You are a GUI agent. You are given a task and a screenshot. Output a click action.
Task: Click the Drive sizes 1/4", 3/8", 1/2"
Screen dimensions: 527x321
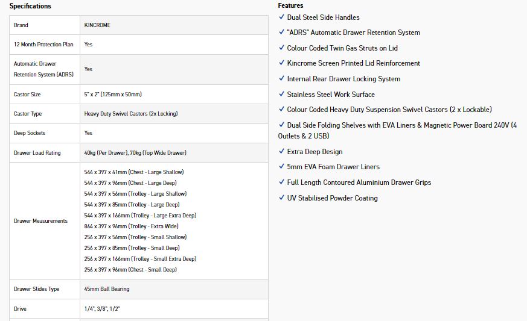point(102,309)
